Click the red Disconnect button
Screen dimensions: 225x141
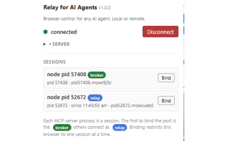click(x=160, y=32)
